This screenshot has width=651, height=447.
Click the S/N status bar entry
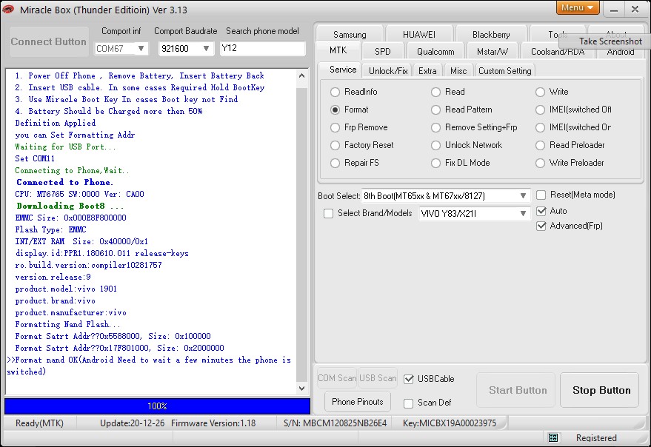(x=335, y=423)
